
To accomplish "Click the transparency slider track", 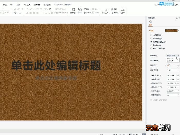I will tap(173, 65).
